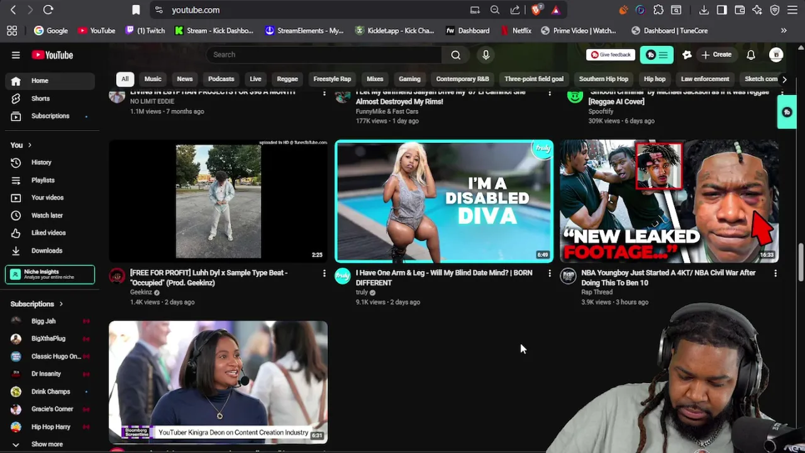Click the Give feedback button
This screenshot has height=453, width=805.
click(611, 55)
